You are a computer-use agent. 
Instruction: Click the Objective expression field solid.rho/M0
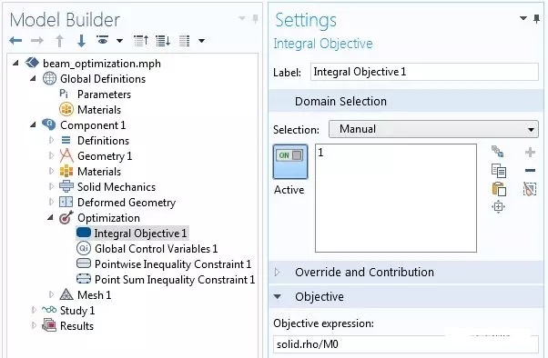(x=406, y=344)
